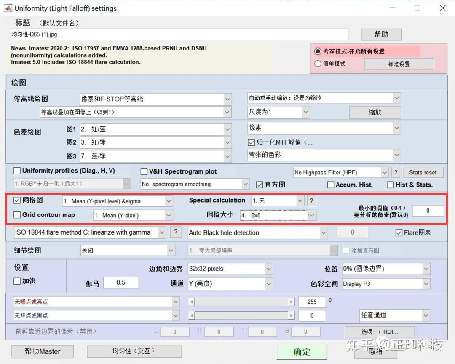455x364 pixels.
Task: Click the Stats reset button
Action: [x=423, y=172]
